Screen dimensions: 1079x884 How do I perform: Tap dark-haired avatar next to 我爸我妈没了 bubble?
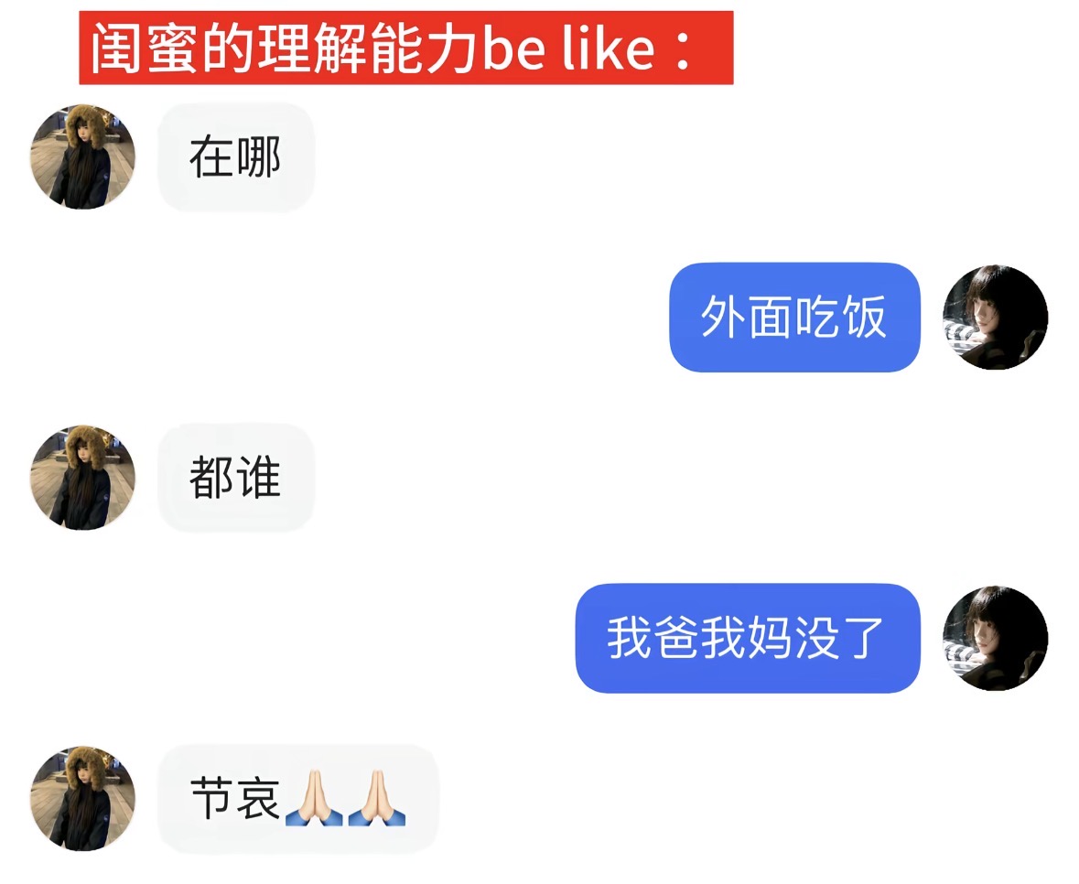coord(995,638)
